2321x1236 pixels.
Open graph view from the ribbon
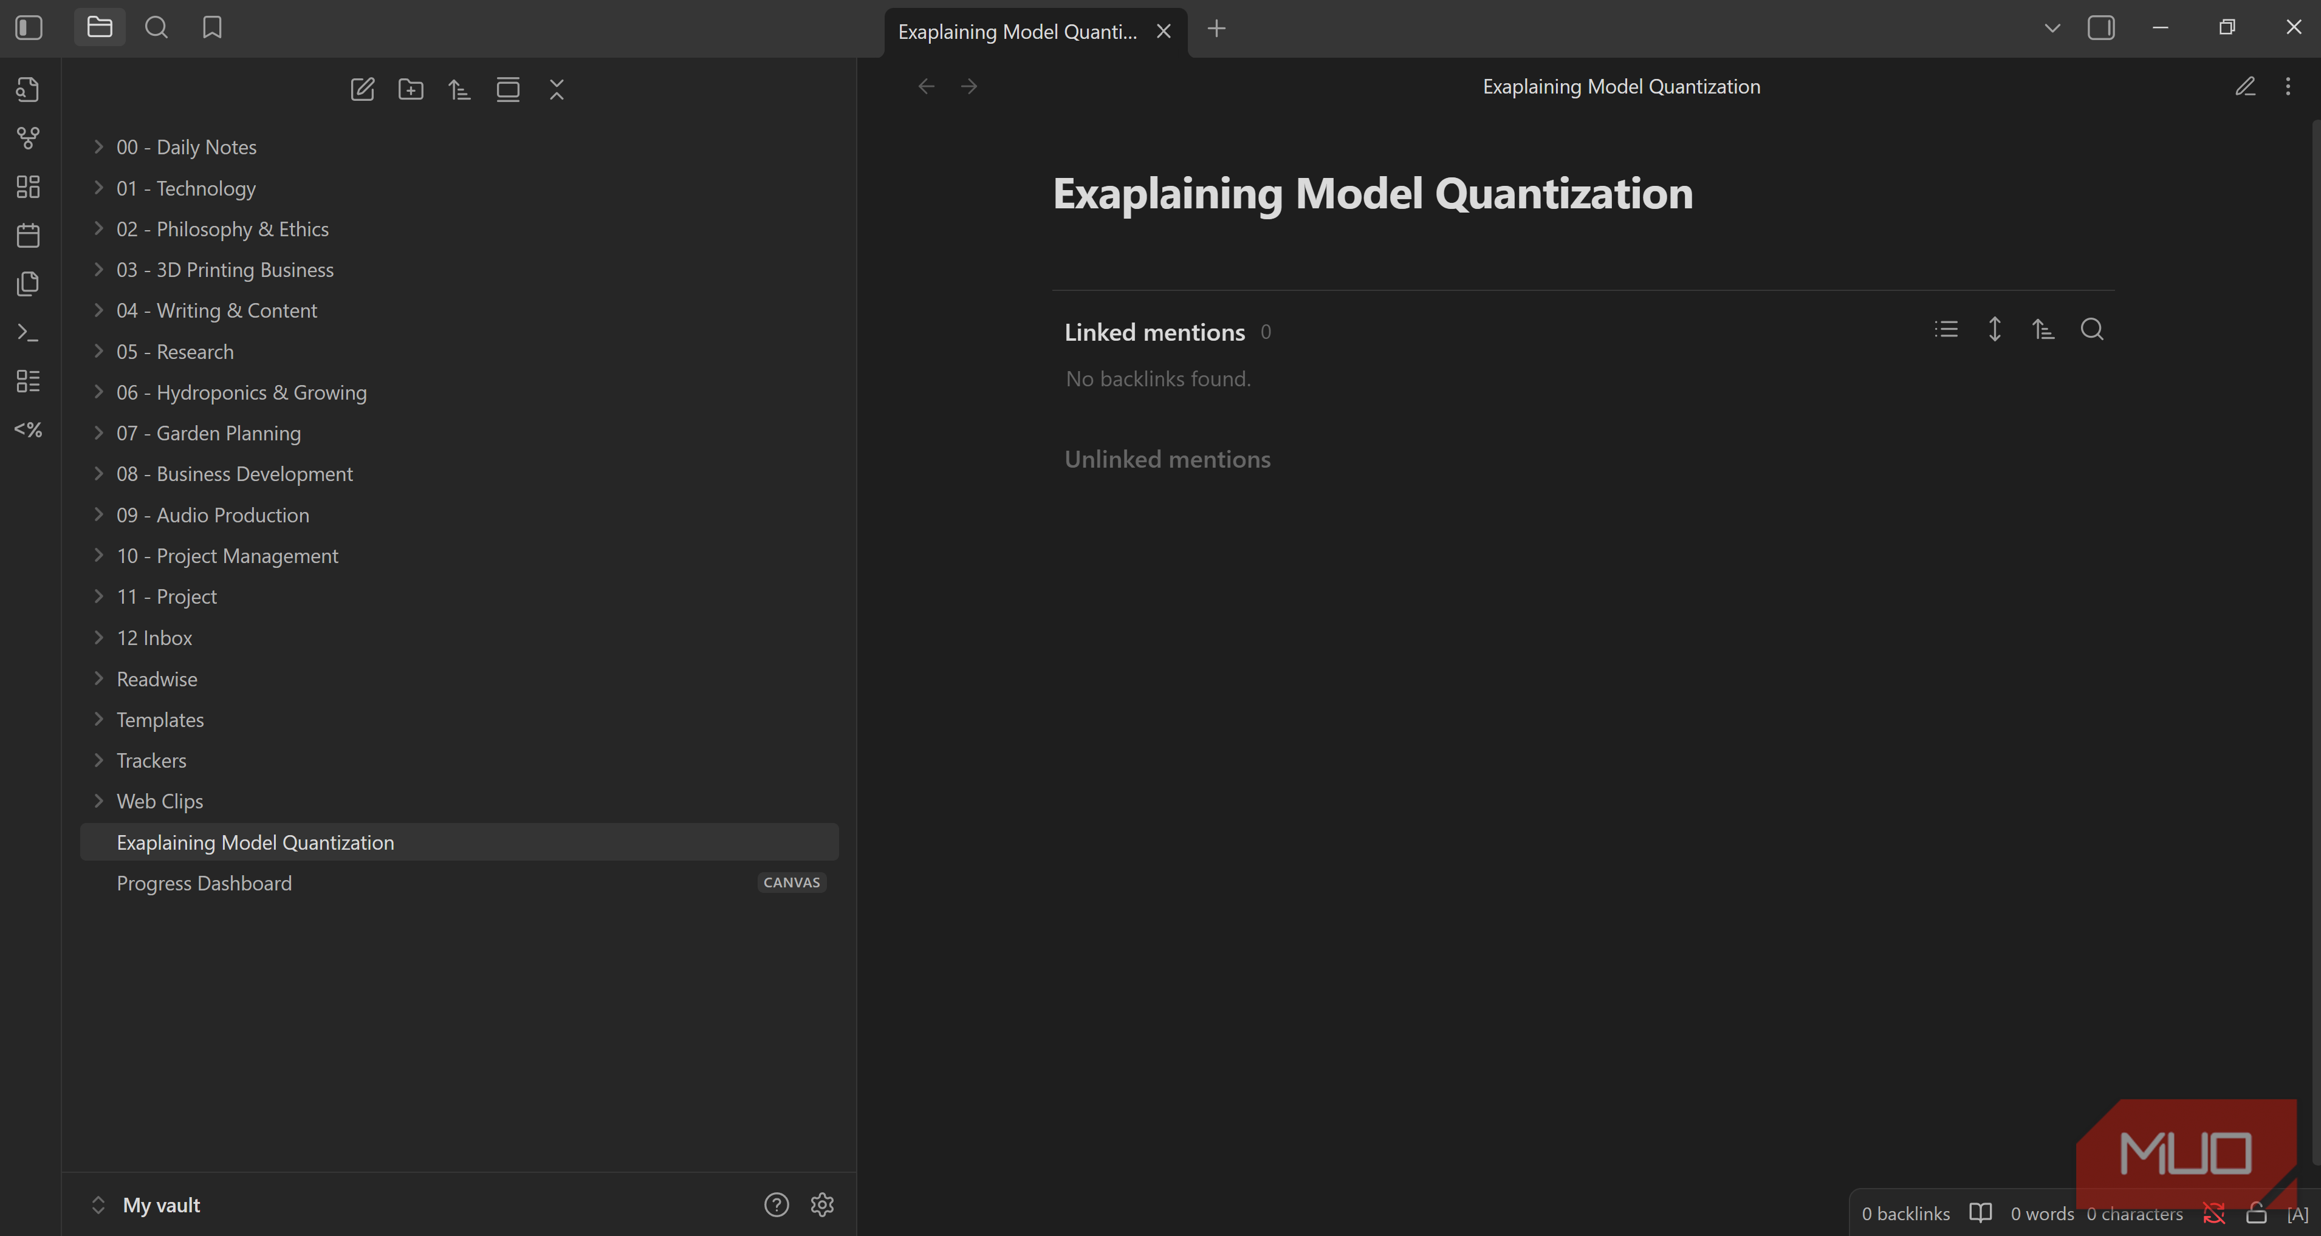[28, 138]
